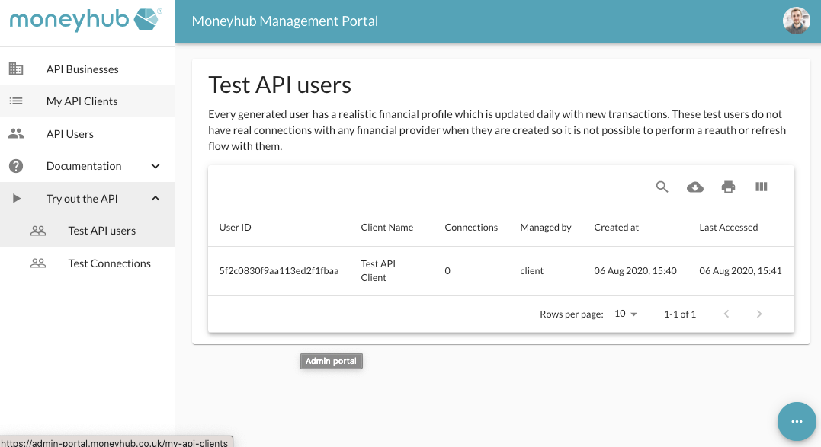Viewport: 821px width, 447px height.
Task: Sort by Last Accessed column header
Action: 728,228
